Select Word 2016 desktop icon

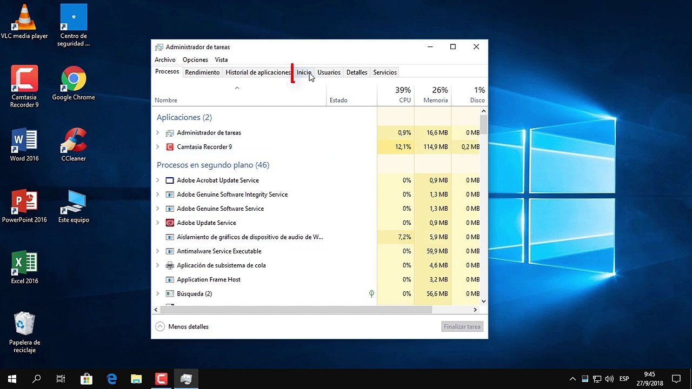coord(24,144)
